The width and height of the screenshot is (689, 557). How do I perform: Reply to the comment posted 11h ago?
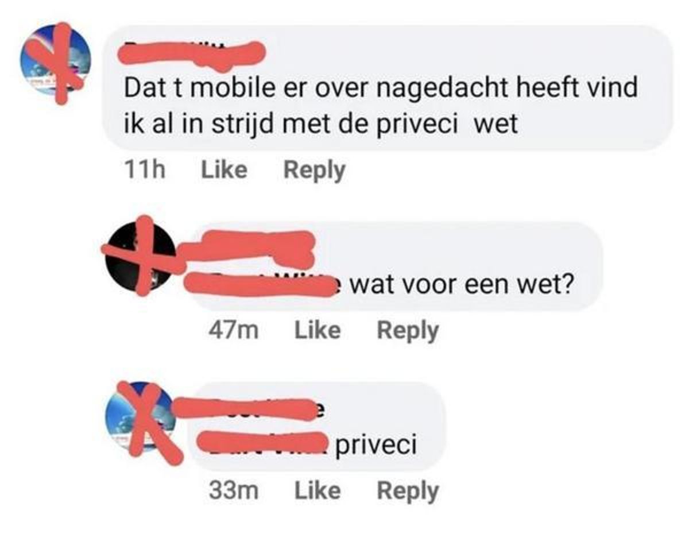coord(315,171)
